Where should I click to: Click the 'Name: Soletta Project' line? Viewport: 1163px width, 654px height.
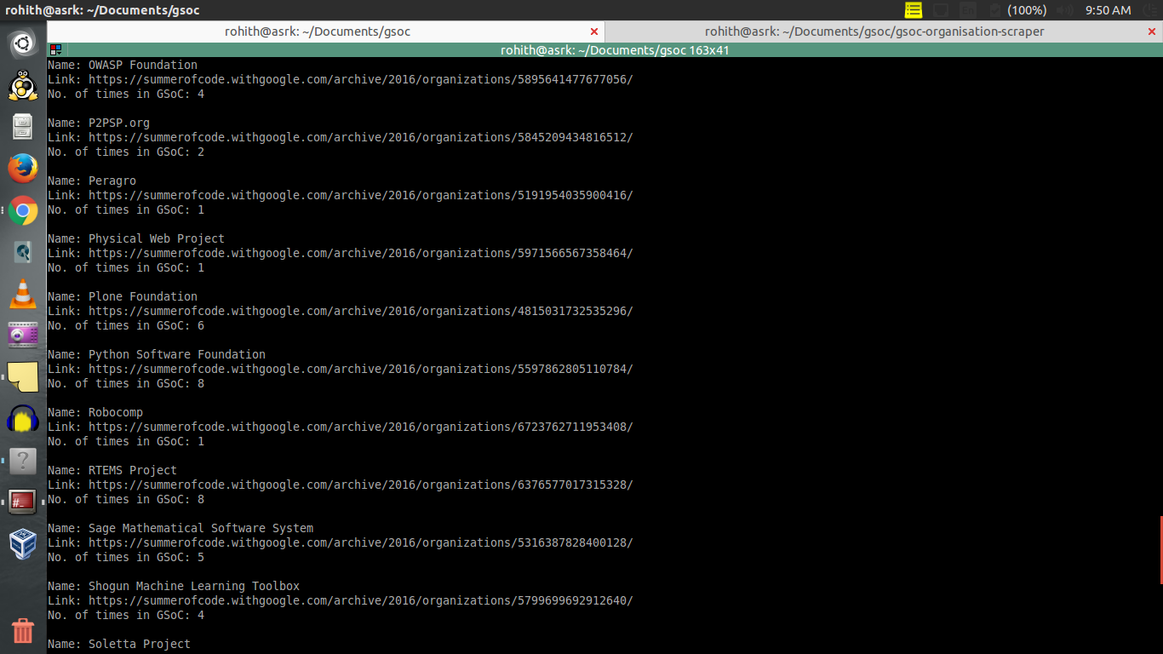119,644
